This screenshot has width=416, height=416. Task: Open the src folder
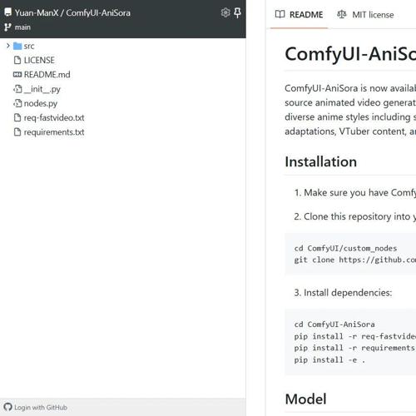tap(29, 46)
